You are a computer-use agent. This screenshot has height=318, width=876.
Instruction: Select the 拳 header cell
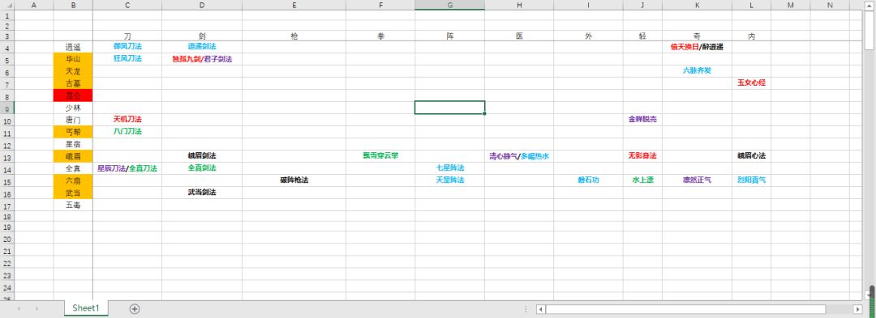380,36
